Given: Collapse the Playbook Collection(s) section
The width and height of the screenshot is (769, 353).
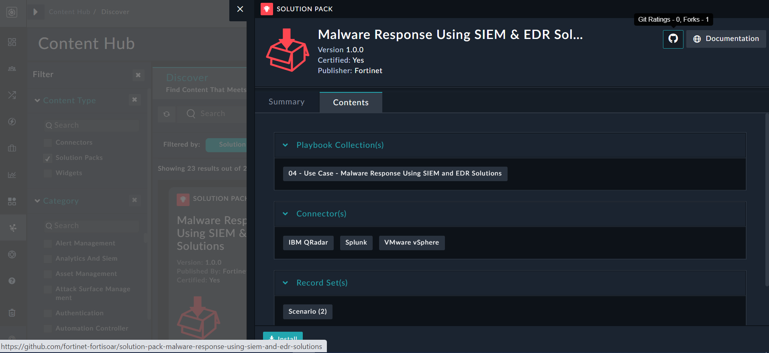Looking at the screenshot, I should [x=286, y=145].
